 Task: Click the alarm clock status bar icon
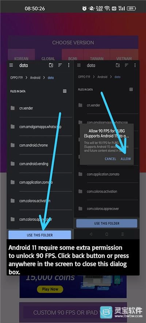tap(84, 8)
